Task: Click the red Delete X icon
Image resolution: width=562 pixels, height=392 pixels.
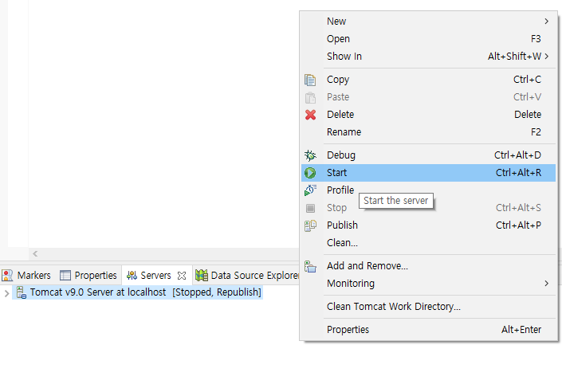Action: tap(310, 115)
